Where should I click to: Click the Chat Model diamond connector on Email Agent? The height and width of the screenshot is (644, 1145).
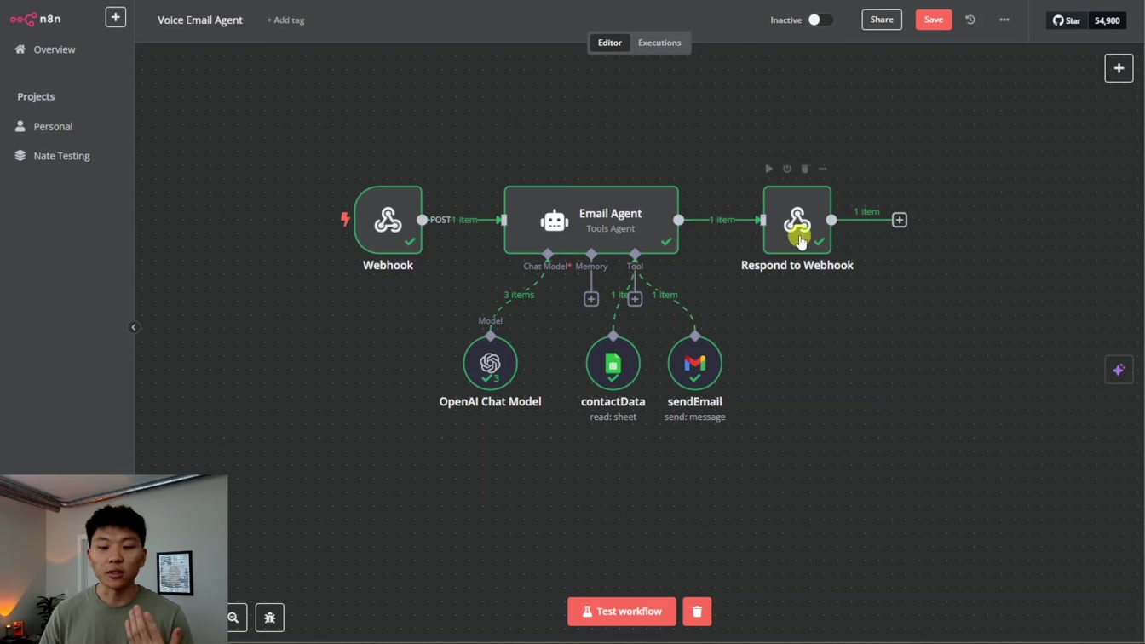(548, 254)
